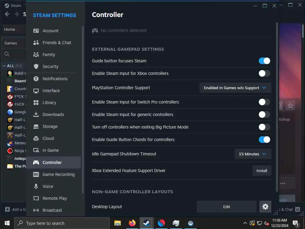The image size is (305, 229).
Task: Collapse the ALL games category
Action: [4, 66]
